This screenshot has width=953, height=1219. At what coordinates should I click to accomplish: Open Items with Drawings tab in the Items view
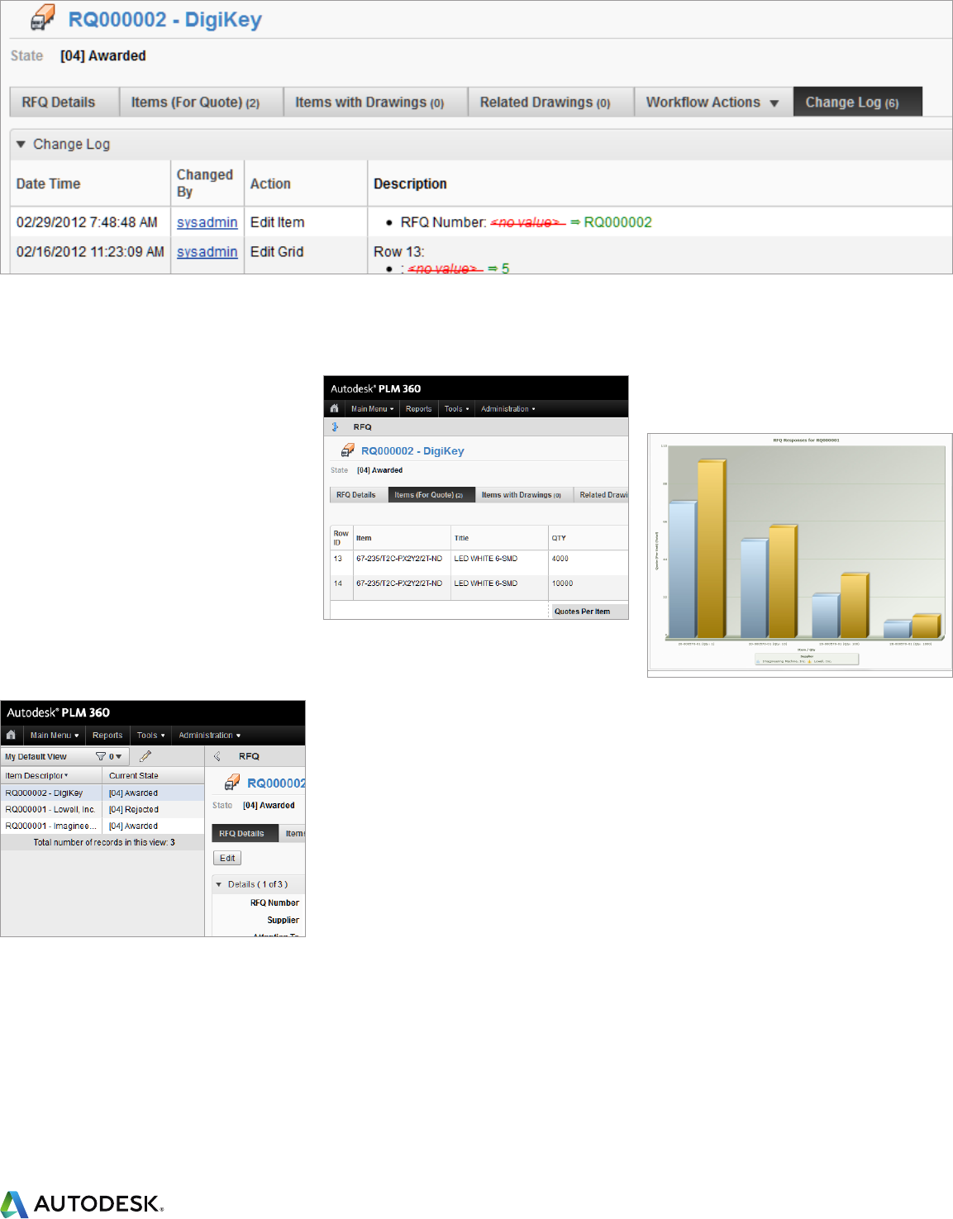click(x=524, y=494)
